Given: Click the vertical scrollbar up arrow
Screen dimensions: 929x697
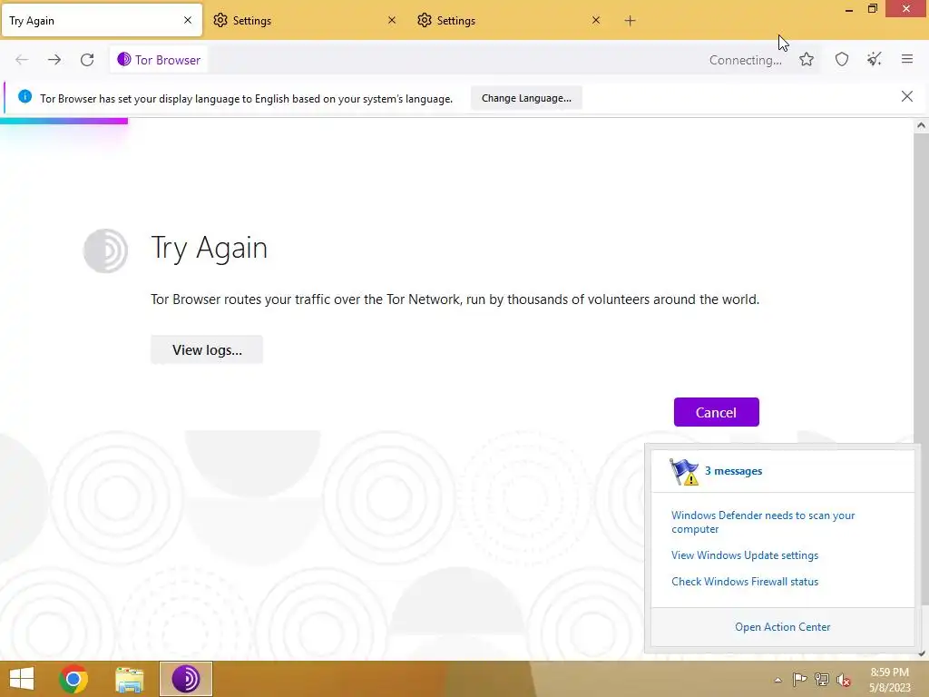Looking at the screenshot, I should [x=921, y=125].
